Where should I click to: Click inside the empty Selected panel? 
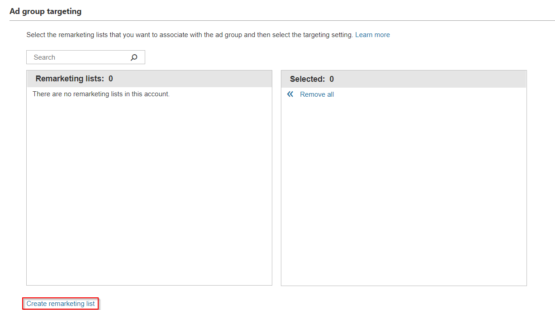point(403,190)
